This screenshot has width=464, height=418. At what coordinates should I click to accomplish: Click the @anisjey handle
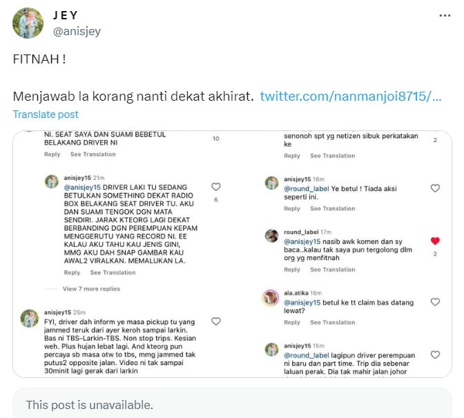(77, 31)
